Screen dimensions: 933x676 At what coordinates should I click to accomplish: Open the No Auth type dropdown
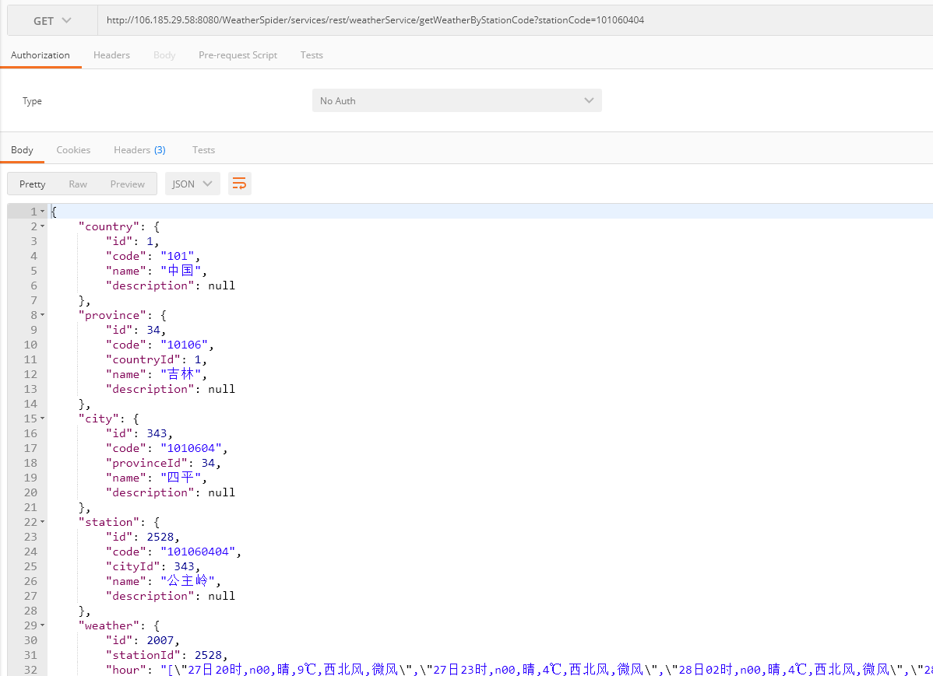[456, 100]
